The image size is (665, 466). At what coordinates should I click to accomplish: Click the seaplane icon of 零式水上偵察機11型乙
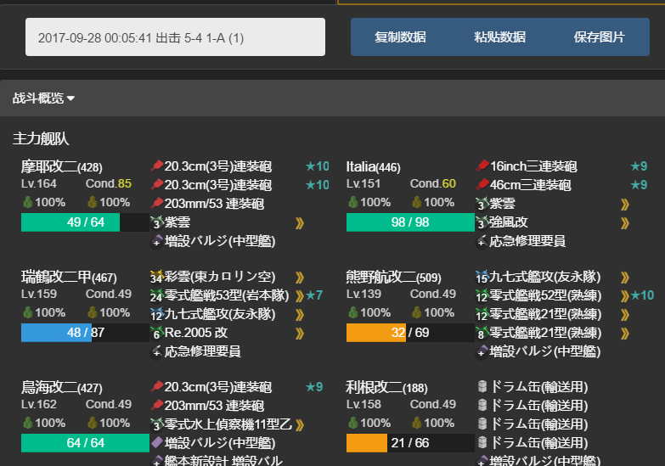click(157, 424)
